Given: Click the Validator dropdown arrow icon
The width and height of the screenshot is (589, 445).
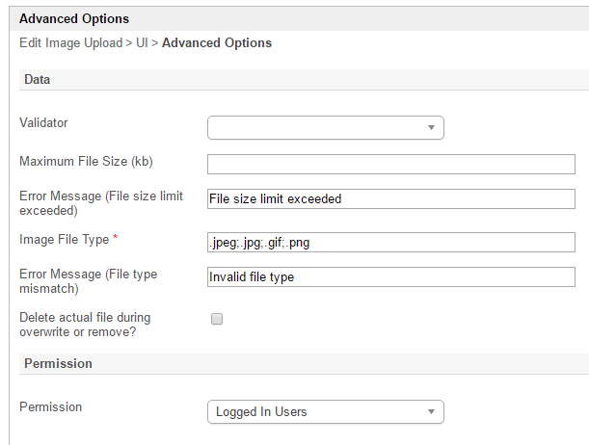Looking at the screenshot, I should [431, 127].
